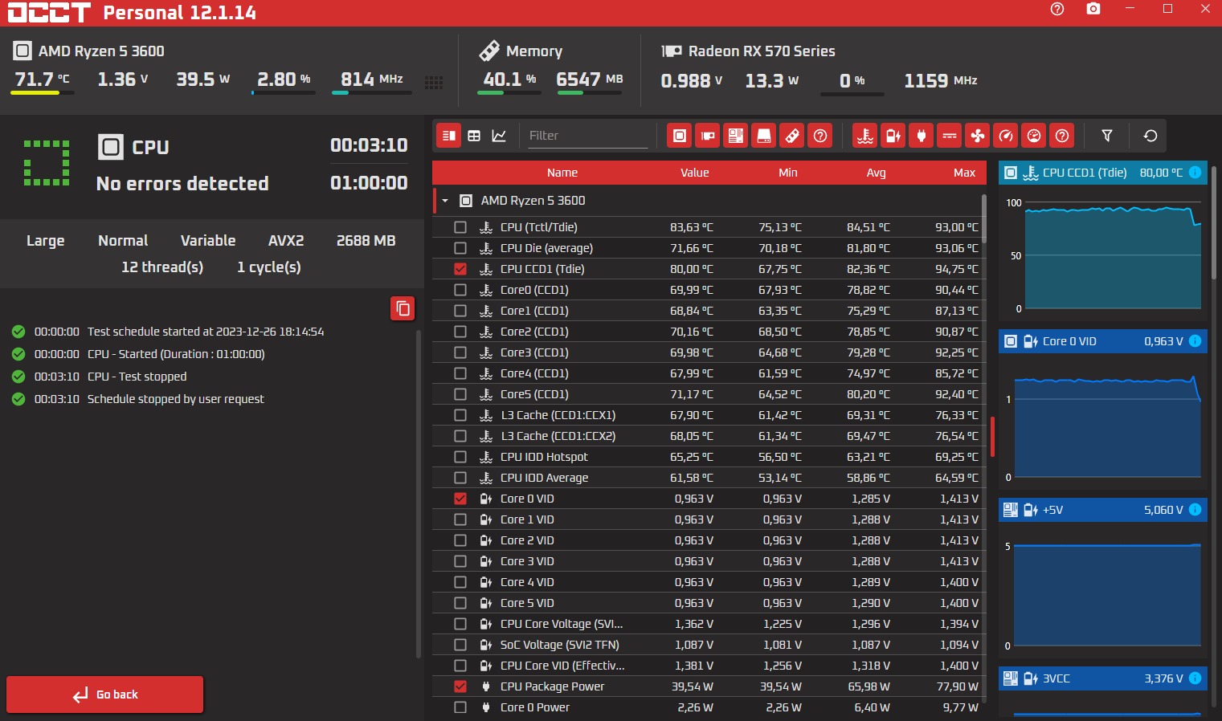Switch to table-and-graphs split view
The height and width of the screenshot is (721, 1222).
[449, 136]
